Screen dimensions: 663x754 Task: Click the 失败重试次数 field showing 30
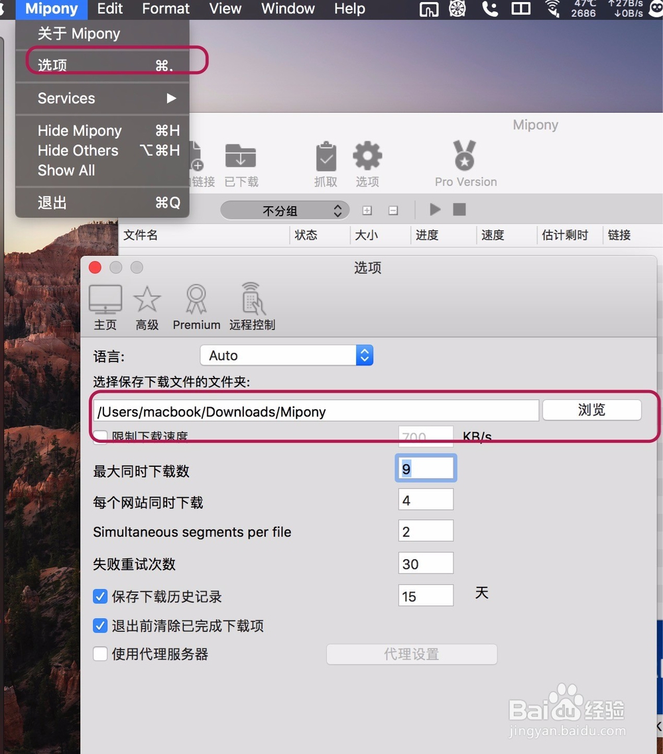pos(426,563)
